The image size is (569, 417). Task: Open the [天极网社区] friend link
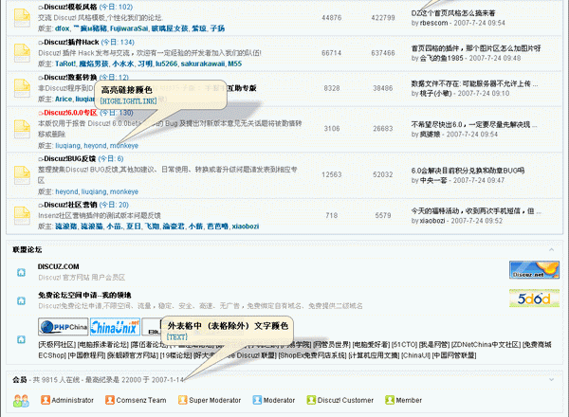57,344
